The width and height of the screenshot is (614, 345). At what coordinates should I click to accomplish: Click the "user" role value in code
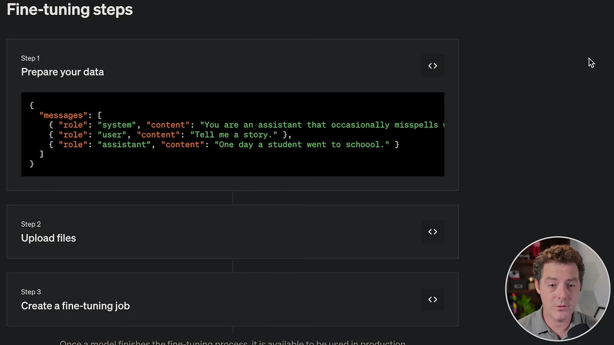112,135
